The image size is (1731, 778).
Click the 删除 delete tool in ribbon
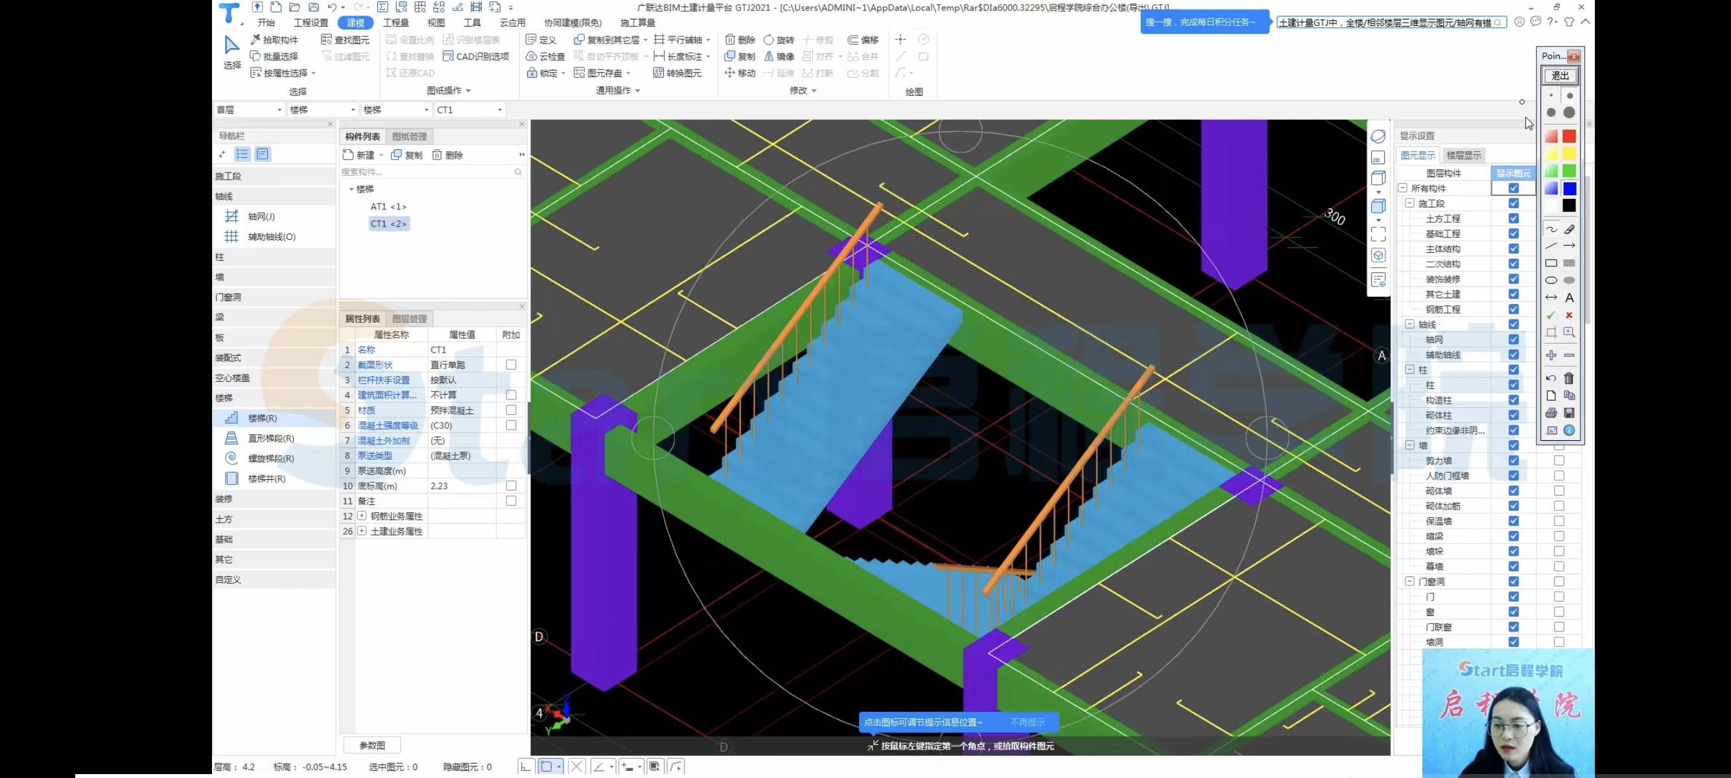tap(740, 40)
